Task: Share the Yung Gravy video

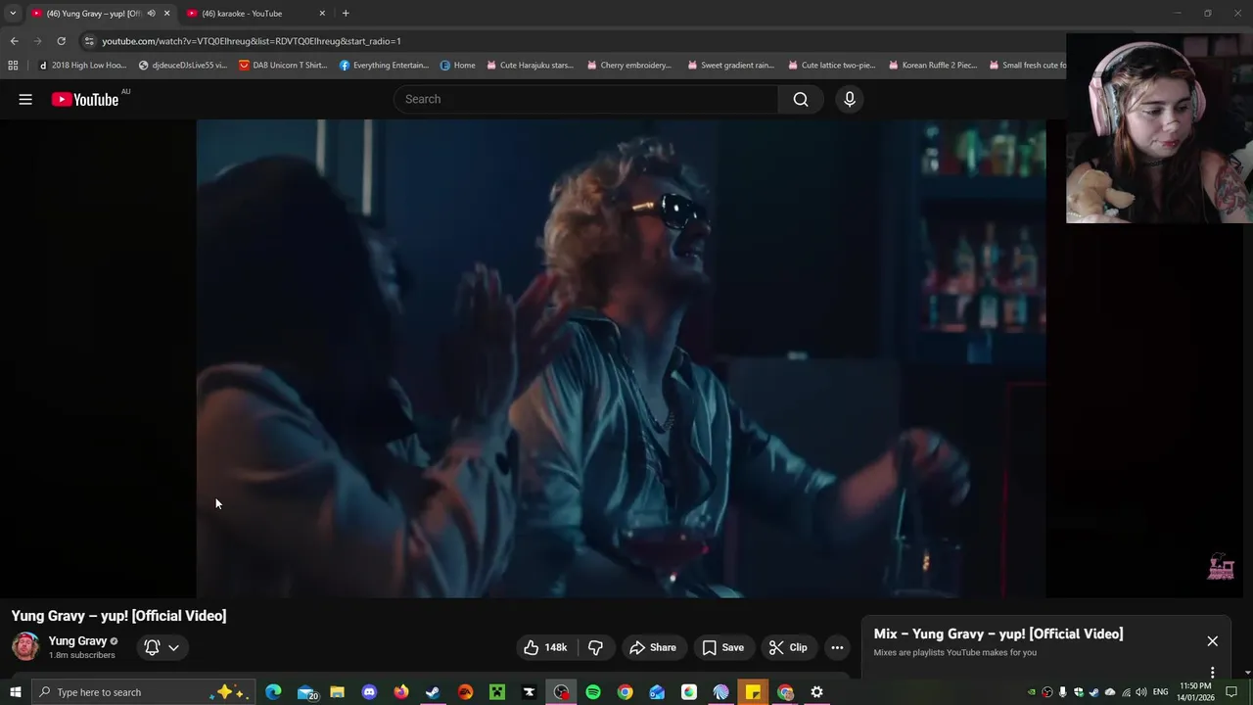Action: (653, 647)
